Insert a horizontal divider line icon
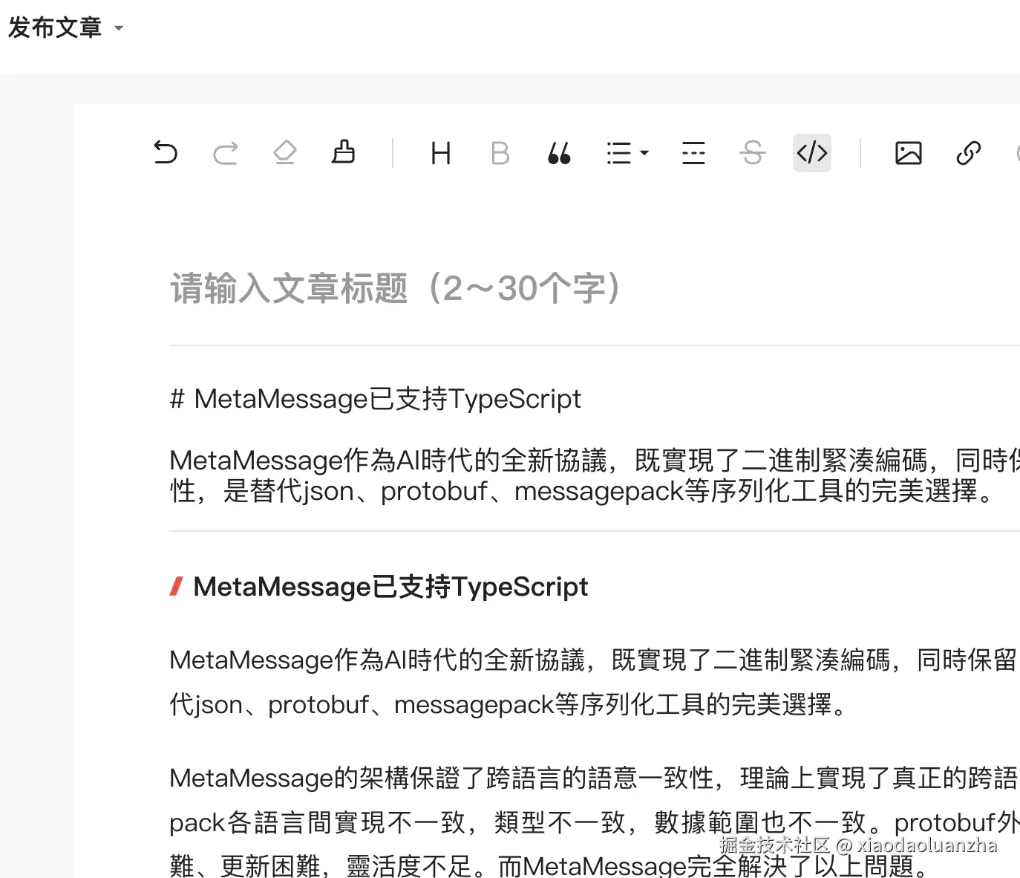Screen dimensions: 1020x878 693,153
